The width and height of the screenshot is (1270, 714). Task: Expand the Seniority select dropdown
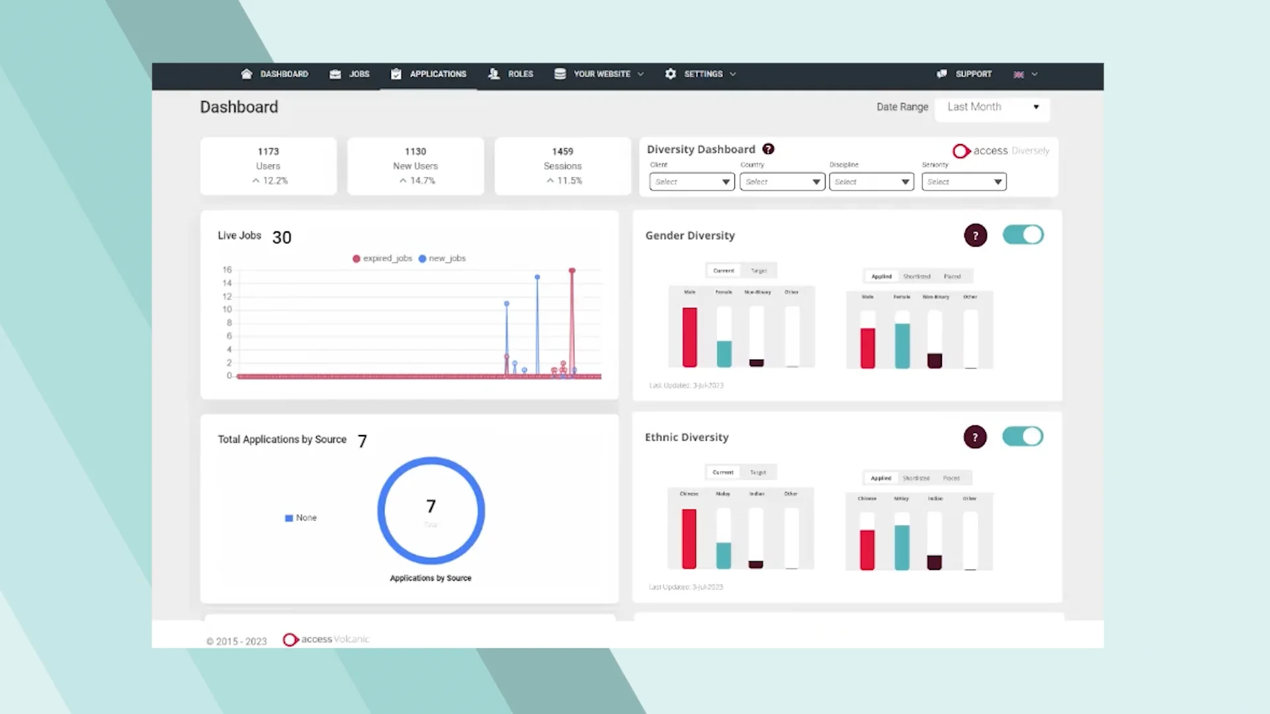964,182
